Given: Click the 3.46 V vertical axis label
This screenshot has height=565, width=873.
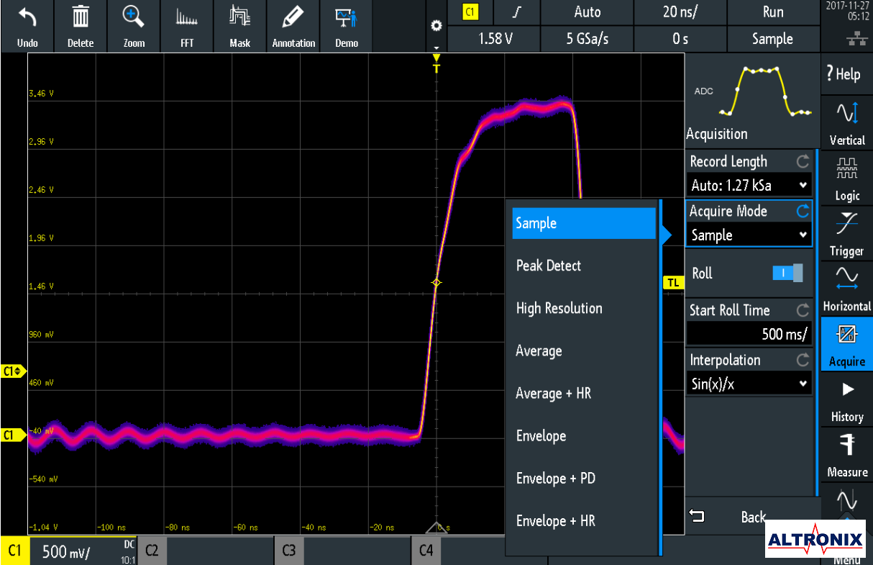Looking at the screenshot, I should click(x=42, y=94).
